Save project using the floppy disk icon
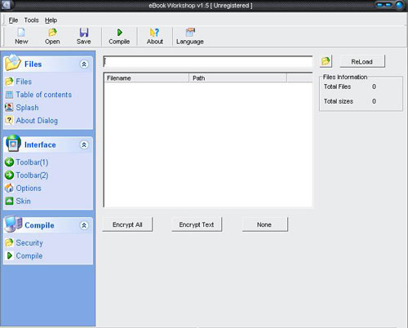Viewport: 408px width, 328px height. pos(84,33)
